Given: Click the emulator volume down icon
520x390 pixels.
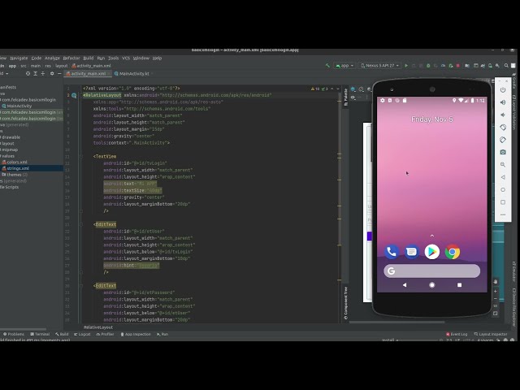Looking at the screenshot, I should [x=503, y=115].
